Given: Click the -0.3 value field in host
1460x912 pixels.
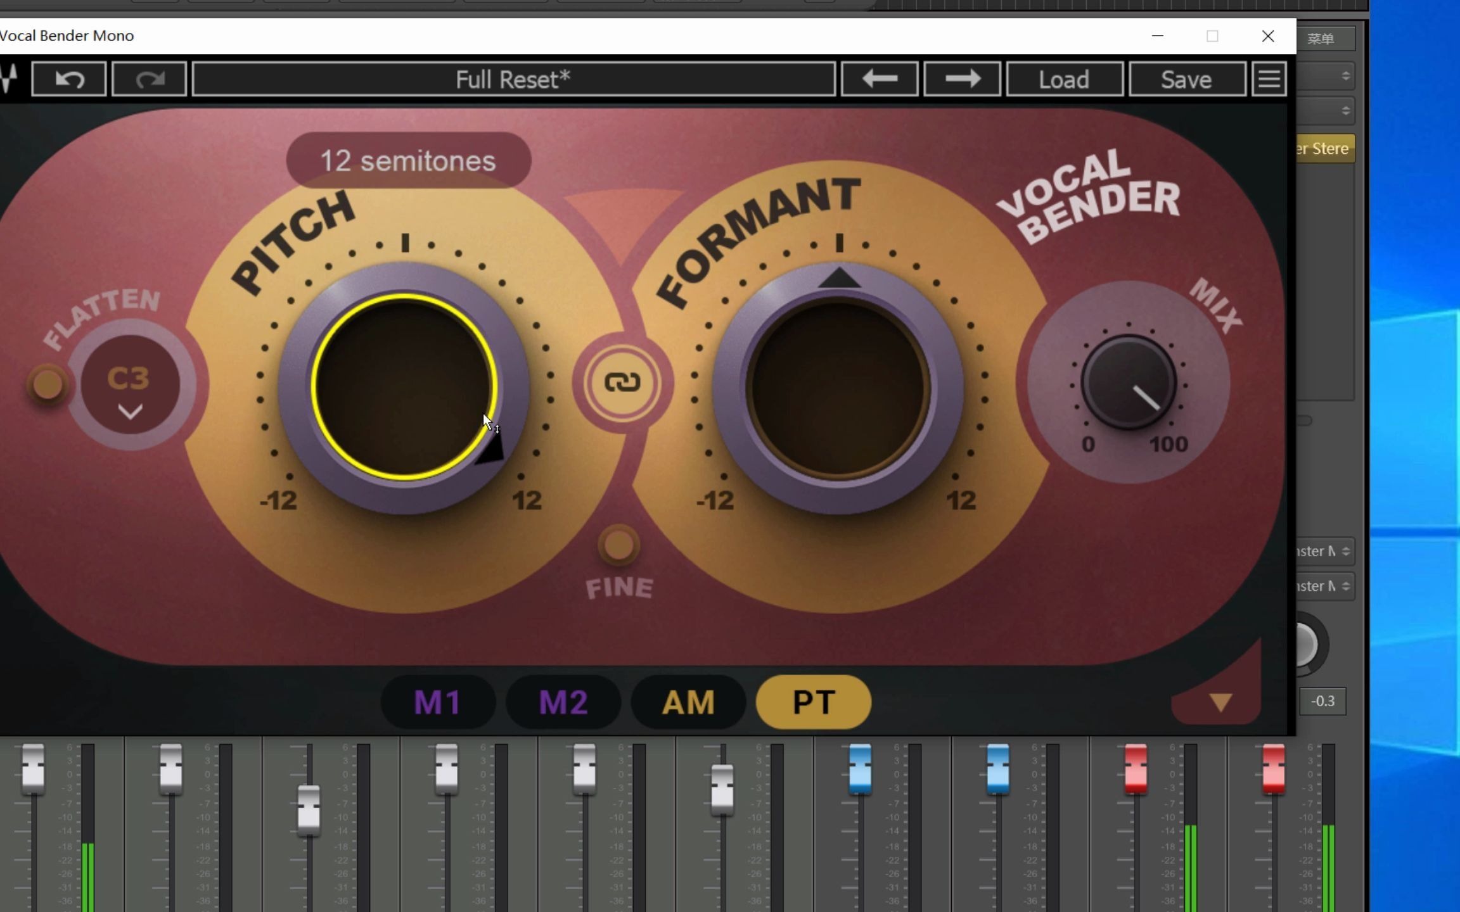Looking at the screenshot, I should 1323,701.
